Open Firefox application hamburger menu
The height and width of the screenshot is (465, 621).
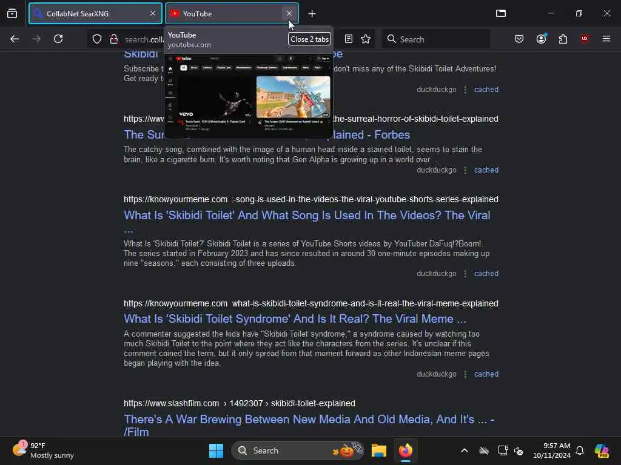point(606,39)
